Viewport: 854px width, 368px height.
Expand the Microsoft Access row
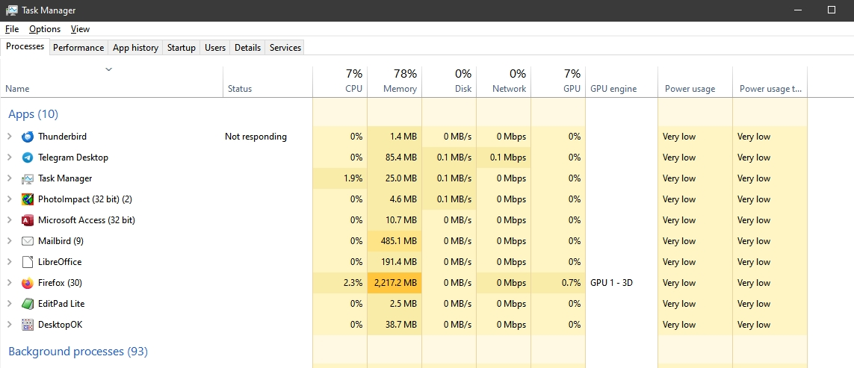pyautogui.click(x=9, y=220)
